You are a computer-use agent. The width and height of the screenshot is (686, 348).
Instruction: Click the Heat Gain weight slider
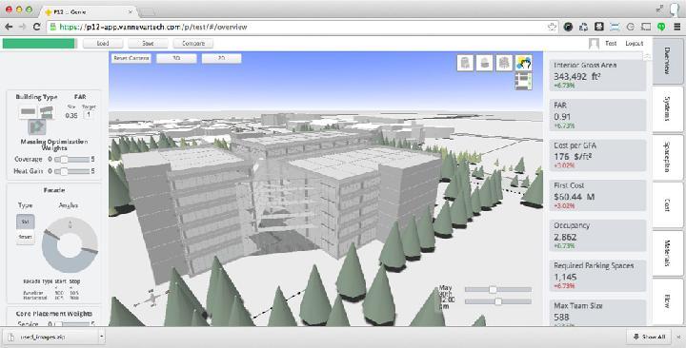pyautogui.click(x=71, y=171)
